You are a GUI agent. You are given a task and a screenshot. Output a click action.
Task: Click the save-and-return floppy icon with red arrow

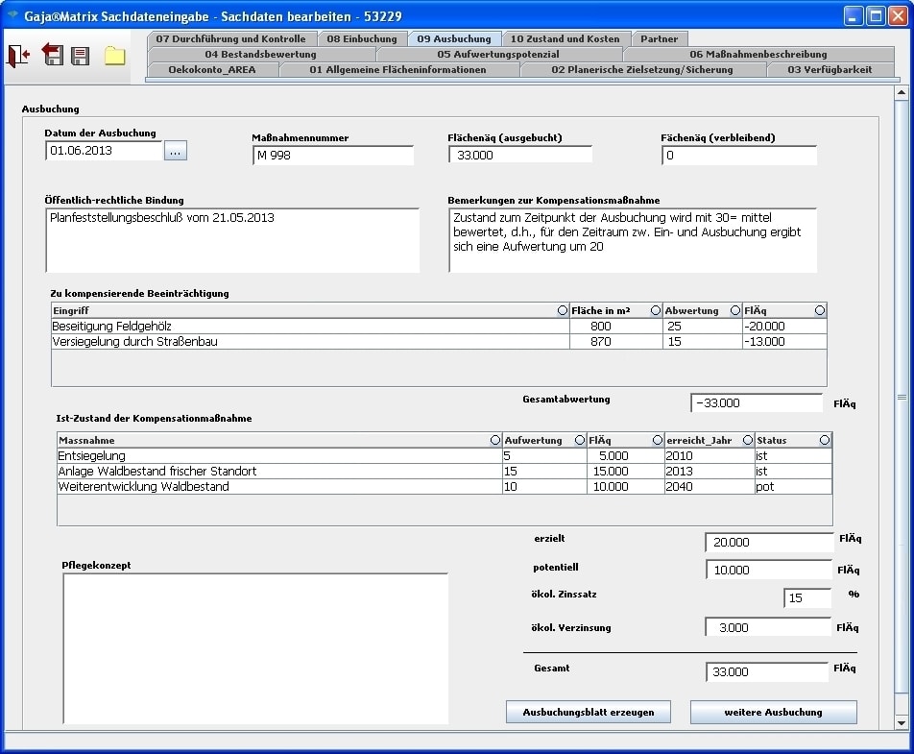(x=52, y=56)
